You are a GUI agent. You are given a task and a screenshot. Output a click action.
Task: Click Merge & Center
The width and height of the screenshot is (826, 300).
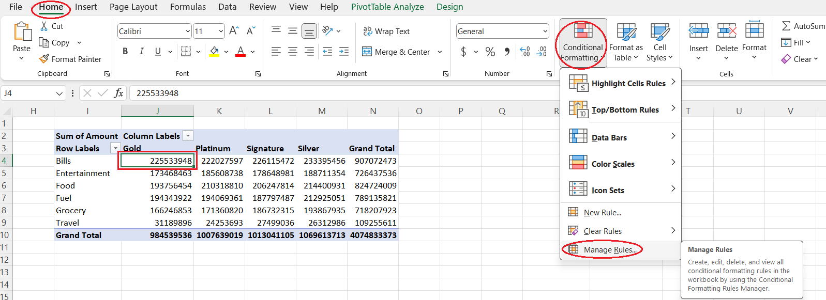tap(396, 52)
